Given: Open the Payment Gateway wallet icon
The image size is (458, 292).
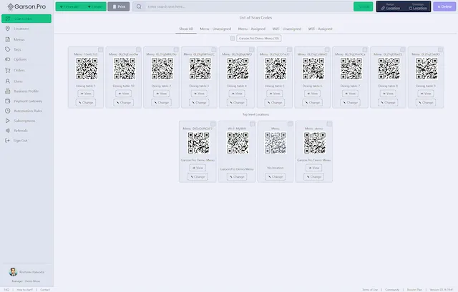Looking at the screenshot, I should tap(8, 101).
